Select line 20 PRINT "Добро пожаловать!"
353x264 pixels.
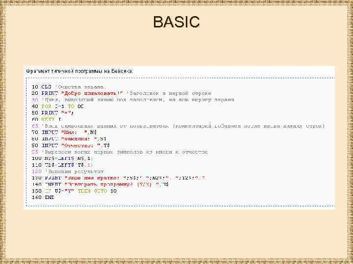(x=122, y=93)
